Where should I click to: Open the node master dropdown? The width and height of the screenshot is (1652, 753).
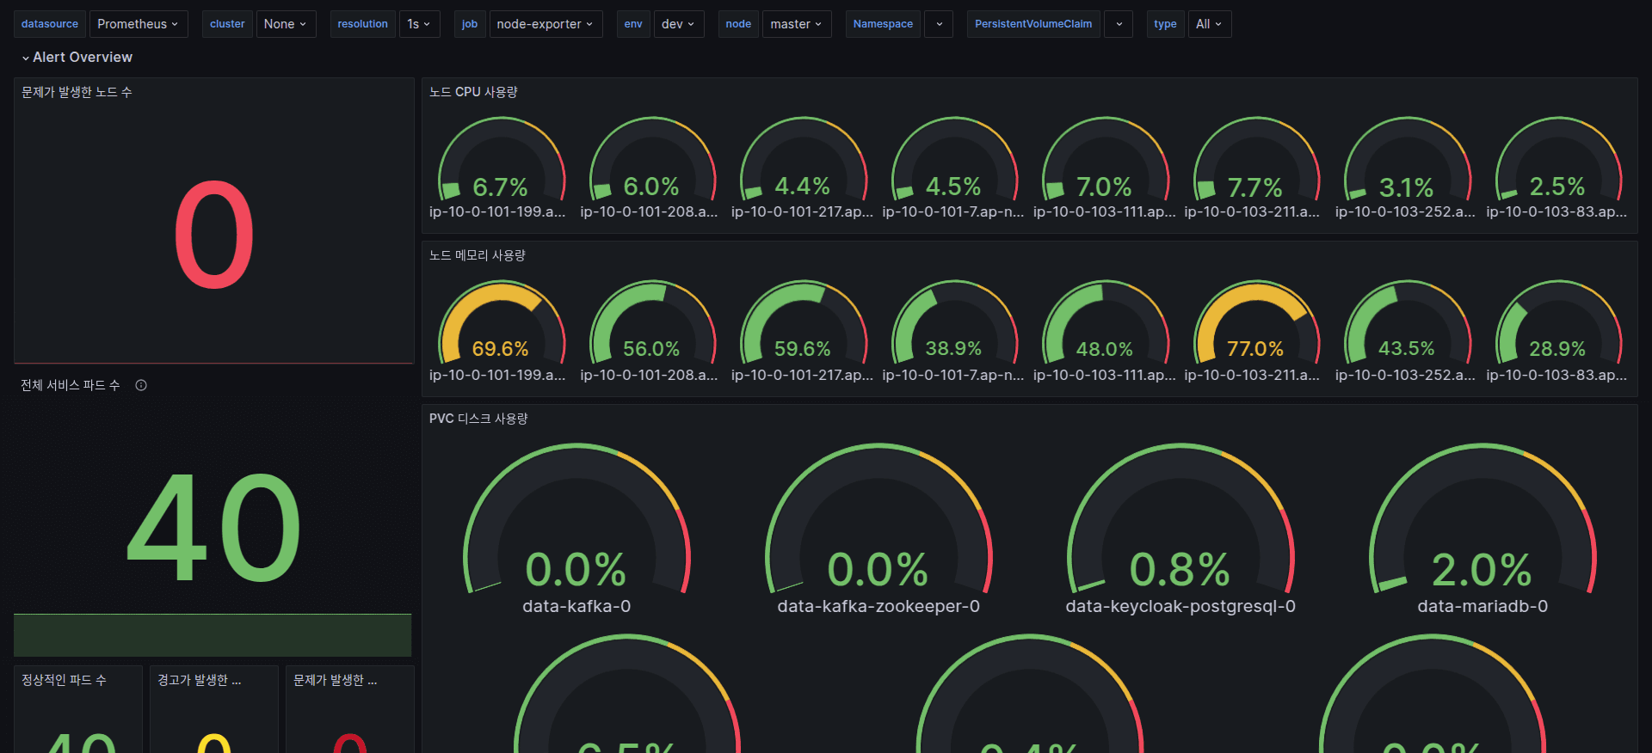[796, 24]
